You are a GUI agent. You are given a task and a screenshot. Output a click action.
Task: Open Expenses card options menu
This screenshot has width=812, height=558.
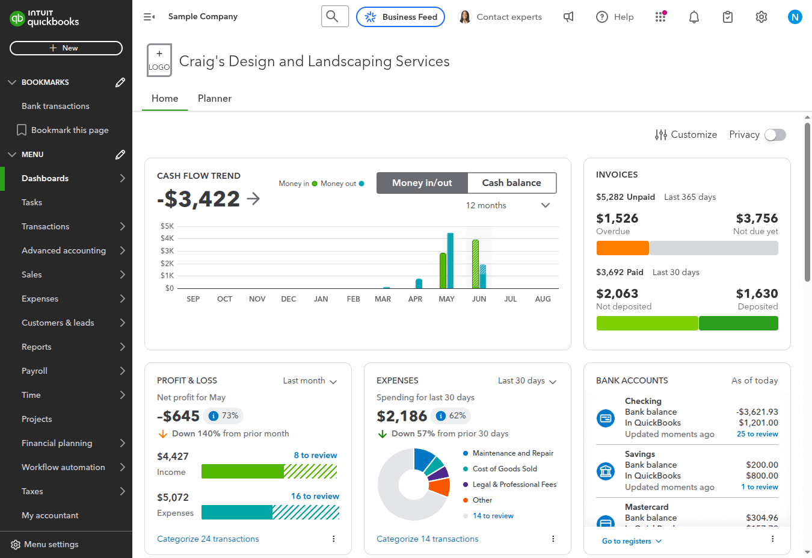[553, 539]
